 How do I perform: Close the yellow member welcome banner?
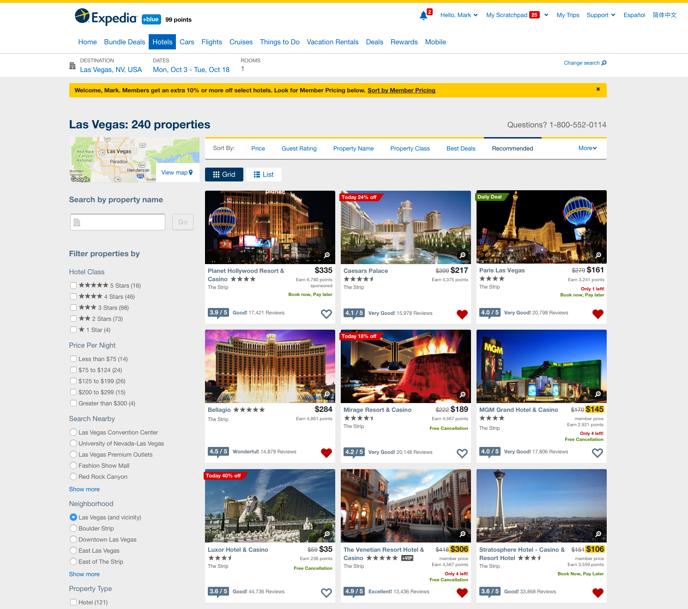(x=598, y=89)
